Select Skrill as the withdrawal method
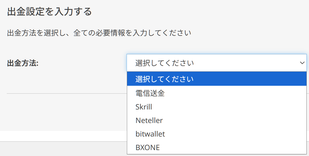 [144, 107]
